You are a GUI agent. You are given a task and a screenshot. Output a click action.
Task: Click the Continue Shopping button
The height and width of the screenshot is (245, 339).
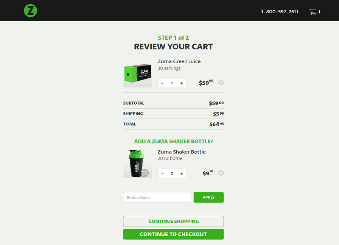(x=173, y=221)
